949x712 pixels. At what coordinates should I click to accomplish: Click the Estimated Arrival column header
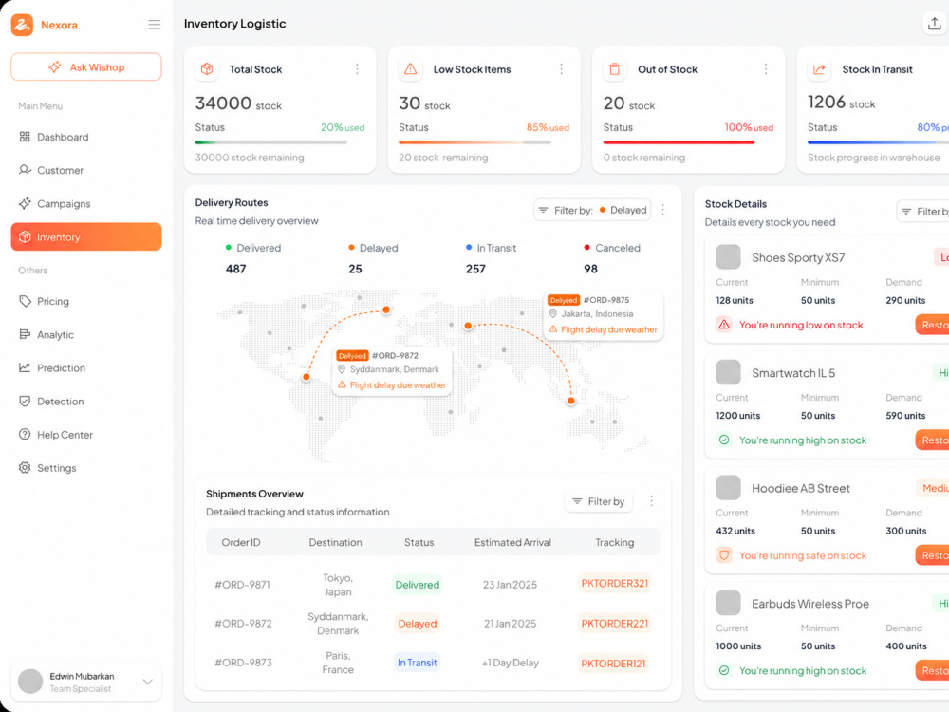pyautogui.click(x=512, y=542)
